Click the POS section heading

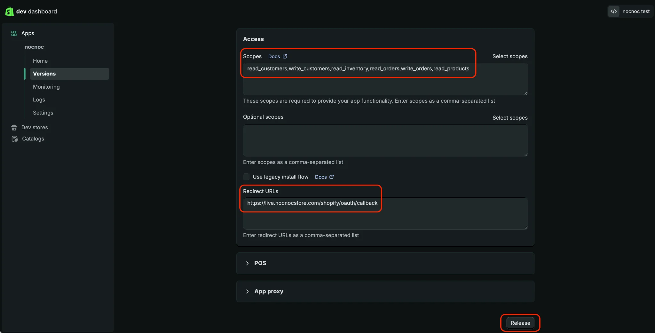coord(260,263)
